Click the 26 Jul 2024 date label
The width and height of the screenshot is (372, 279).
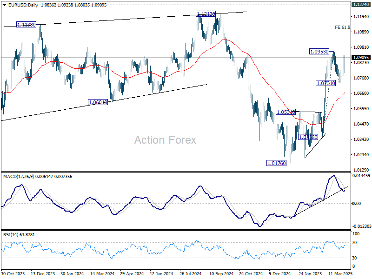point(191,273)
